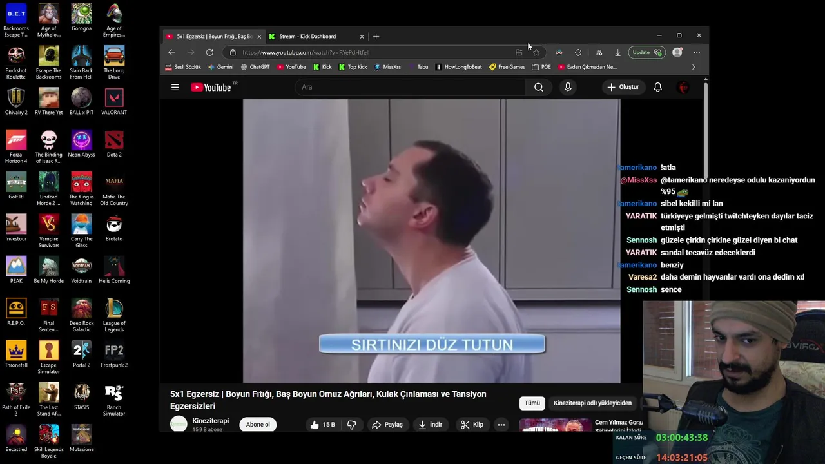
Task: Open the browser downloads icon
Action: 617,52
